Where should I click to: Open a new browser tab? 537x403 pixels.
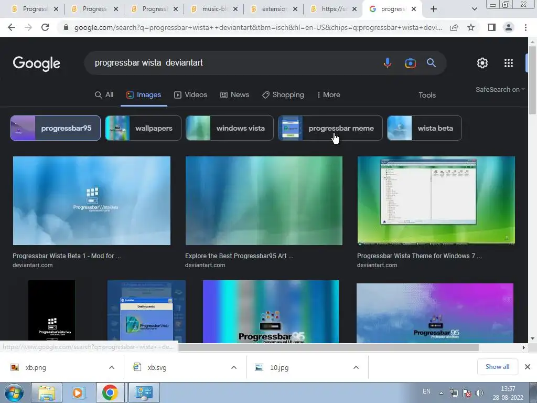[434, 9]
